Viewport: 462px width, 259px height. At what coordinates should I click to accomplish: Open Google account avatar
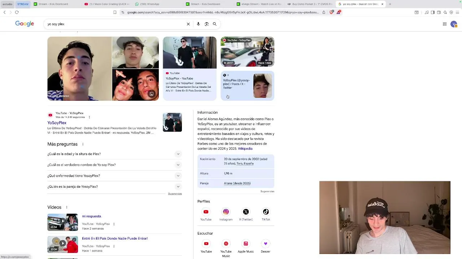pyautogui.click(x=454, y=24)
